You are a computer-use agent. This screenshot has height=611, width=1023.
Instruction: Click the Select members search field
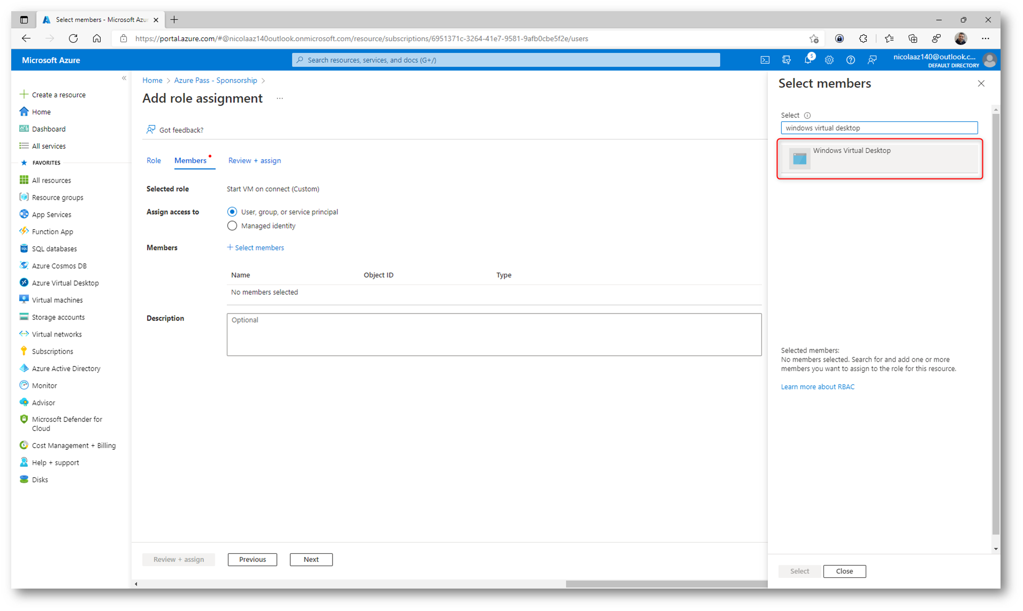click(879, 128)
